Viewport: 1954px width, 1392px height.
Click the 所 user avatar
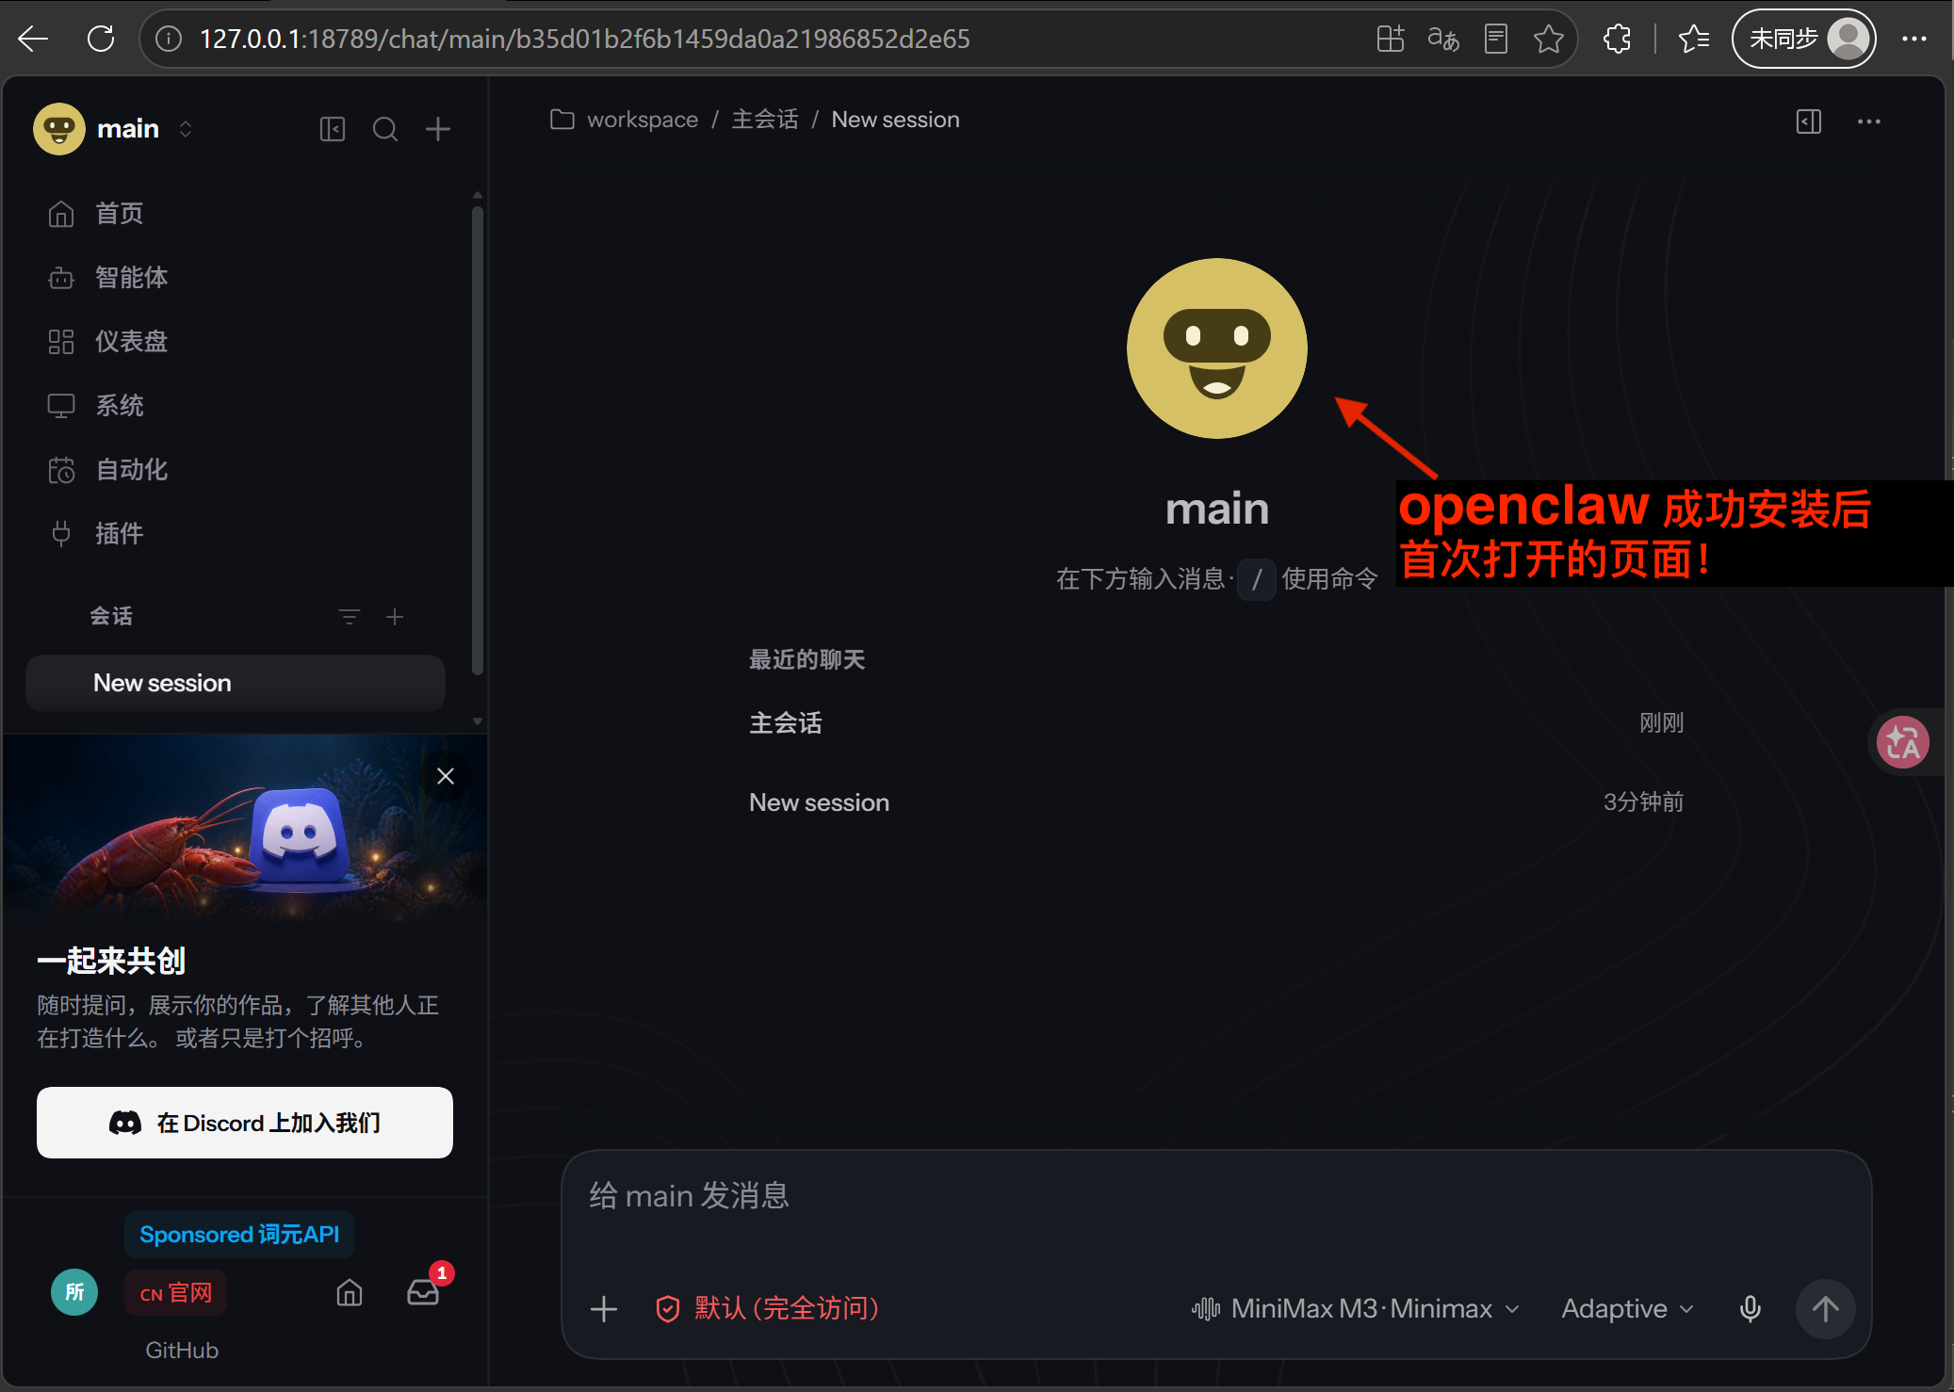[74, 1292]
